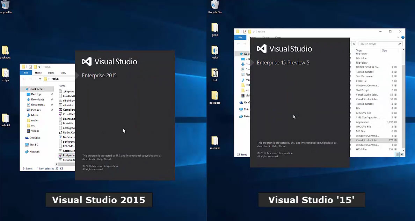
Task: Click the Back arrow in left Explorer
Action: [24, 79]
